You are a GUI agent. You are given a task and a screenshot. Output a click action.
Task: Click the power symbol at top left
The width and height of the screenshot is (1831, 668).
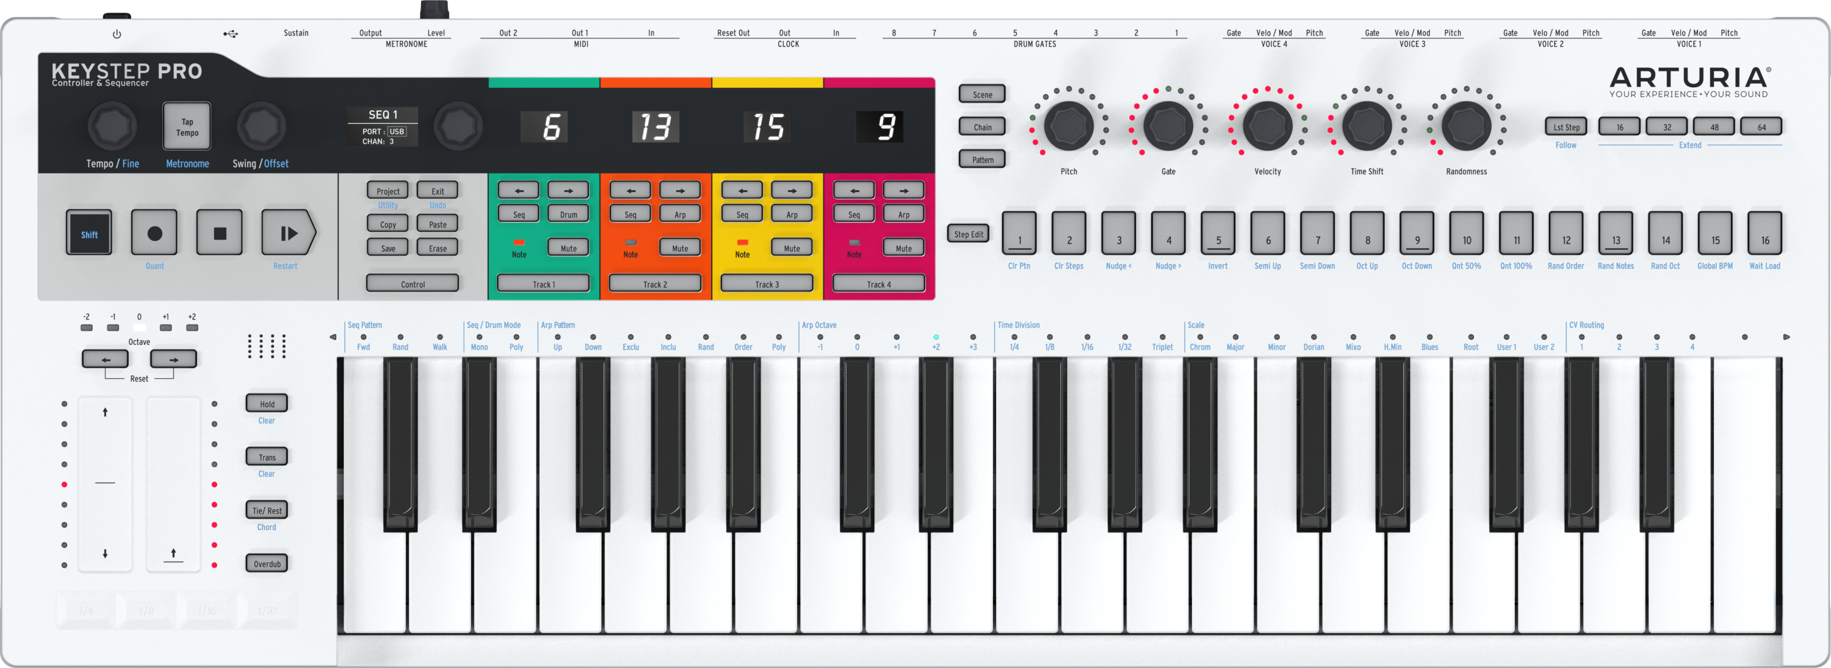pos(117,34)
